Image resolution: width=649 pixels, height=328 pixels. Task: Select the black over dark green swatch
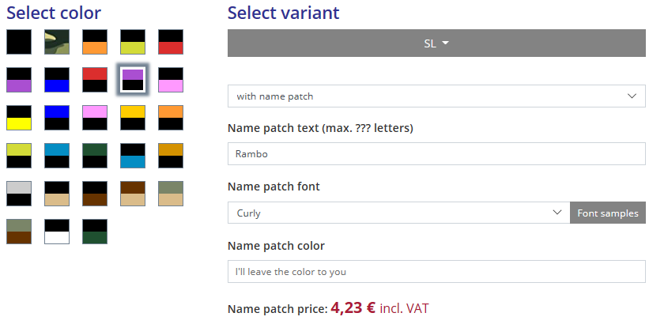tap(95, 232)
